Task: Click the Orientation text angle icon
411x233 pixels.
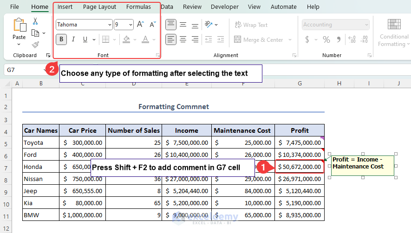Action: point(209,25)
